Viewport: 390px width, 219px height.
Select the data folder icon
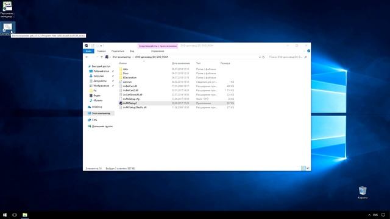tap(121, 69)
